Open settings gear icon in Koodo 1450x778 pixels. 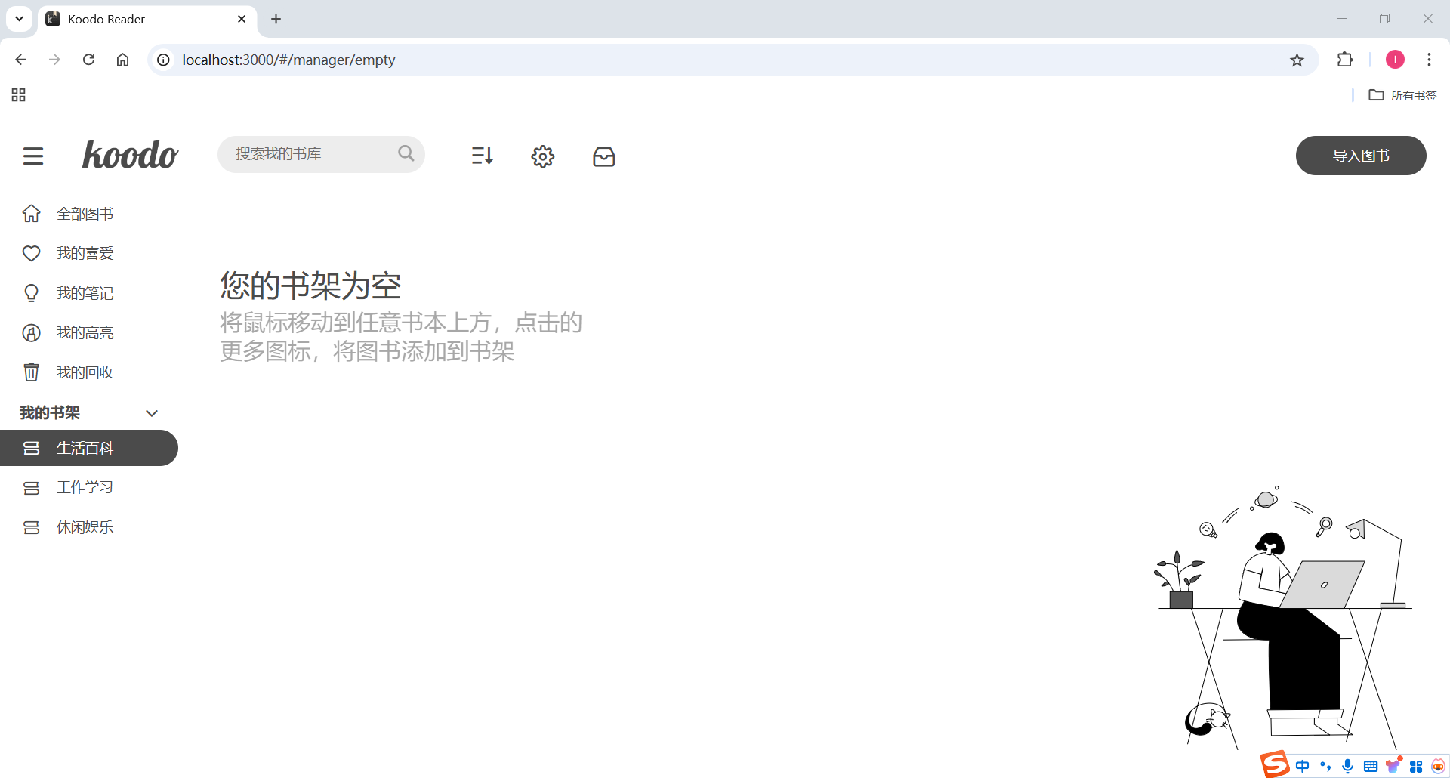click(x=543, y=156)
